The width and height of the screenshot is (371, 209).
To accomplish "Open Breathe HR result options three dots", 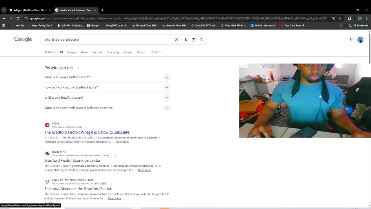I will click(x=115, y=155).
